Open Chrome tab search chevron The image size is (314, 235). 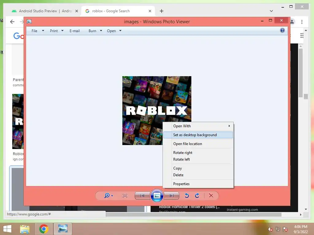[271, 11]
